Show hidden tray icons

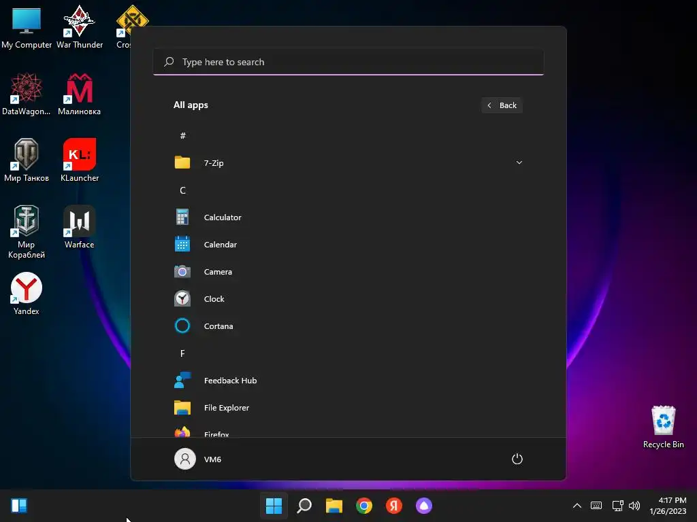tap(577, 506)
